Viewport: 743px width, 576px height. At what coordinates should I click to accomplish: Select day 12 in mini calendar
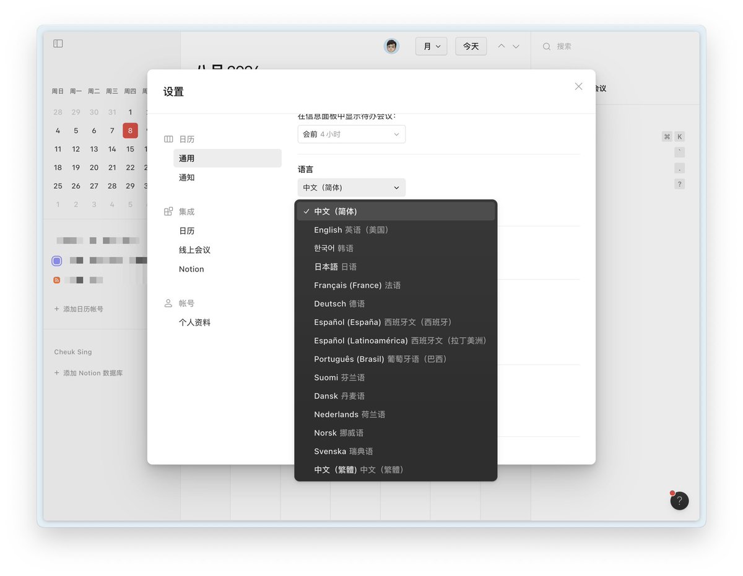tap(76, 149)
